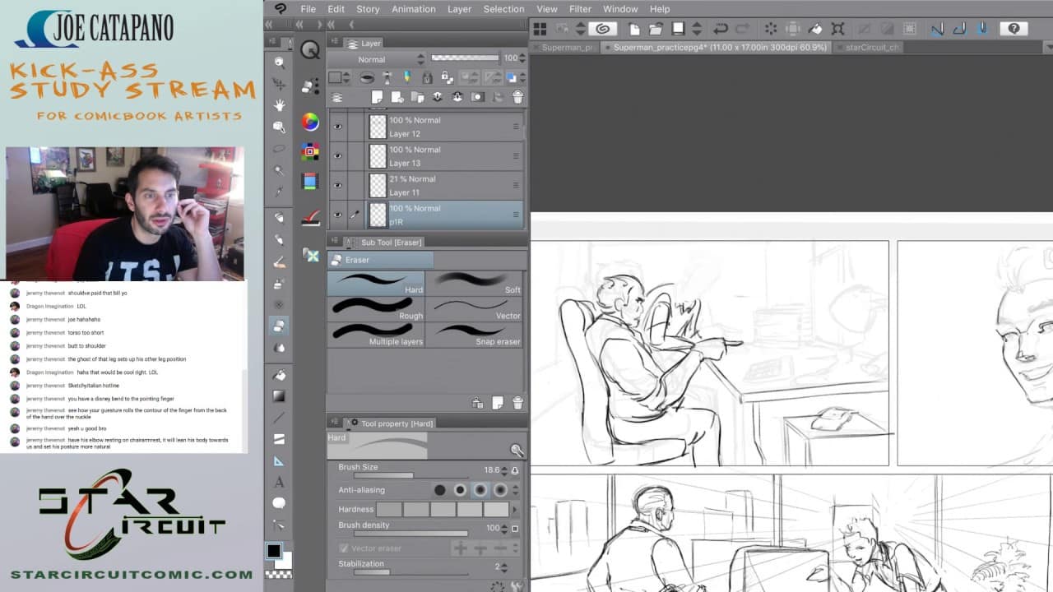This screenshot has width=1053, height=592.
Task: Switch to the starCircuit document tab
Action: 872,48
